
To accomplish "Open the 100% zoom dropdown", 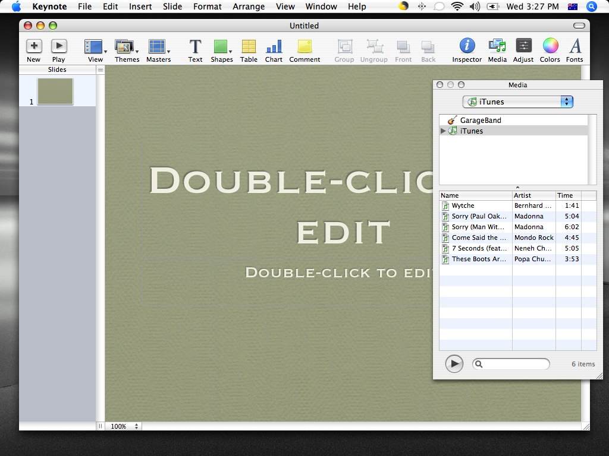I will point(124,426).
